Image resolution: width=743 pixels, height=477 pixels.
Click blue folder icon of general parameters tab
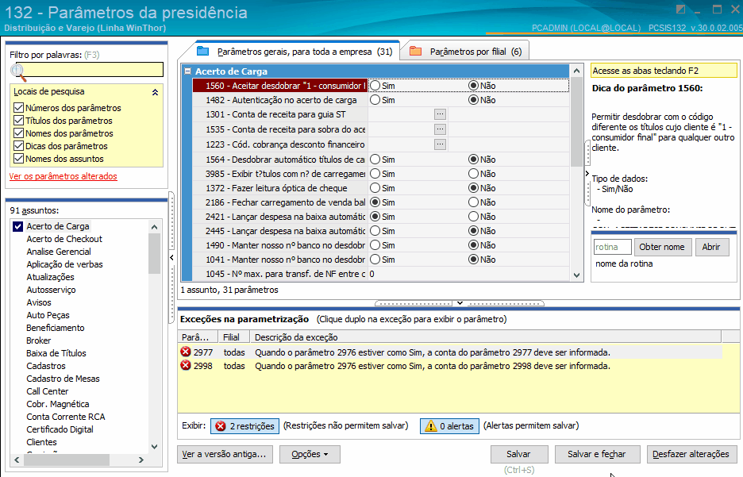202,51
